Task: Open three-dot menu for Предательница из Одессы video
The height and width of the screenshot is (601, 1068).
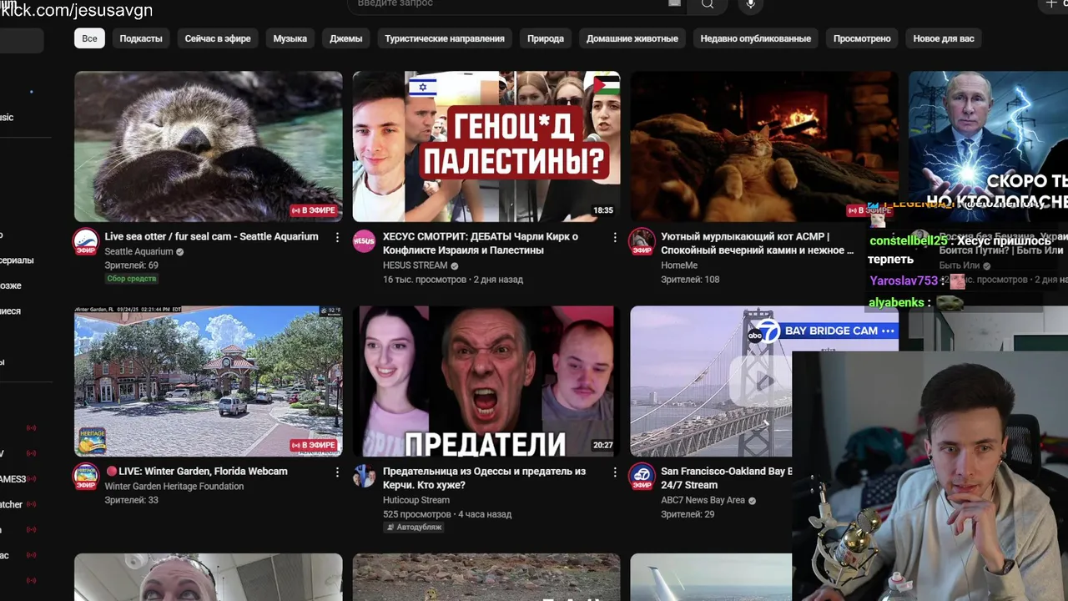Action: [x=615, y=472]
